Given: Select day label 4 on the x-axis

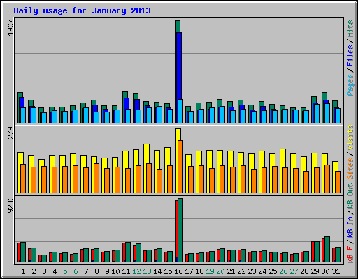Looking at the screenshot, I should [x=55, y=271].
